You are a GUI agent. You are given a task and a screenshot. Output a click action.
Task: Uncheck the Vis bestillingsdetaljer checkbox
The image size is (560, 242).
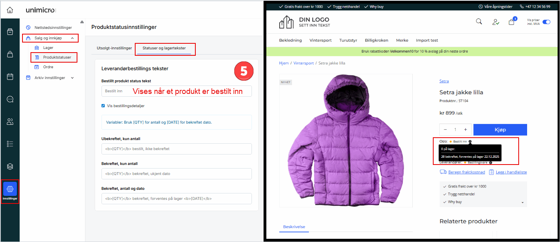click(x=103, y=106)
